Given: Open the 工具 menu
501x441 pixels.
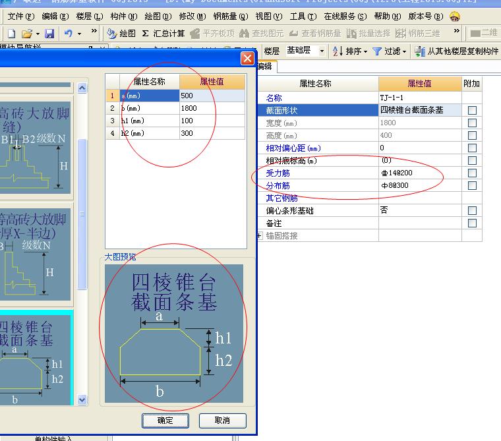Looking at the screenshot, I should click(x=302, y=16).
